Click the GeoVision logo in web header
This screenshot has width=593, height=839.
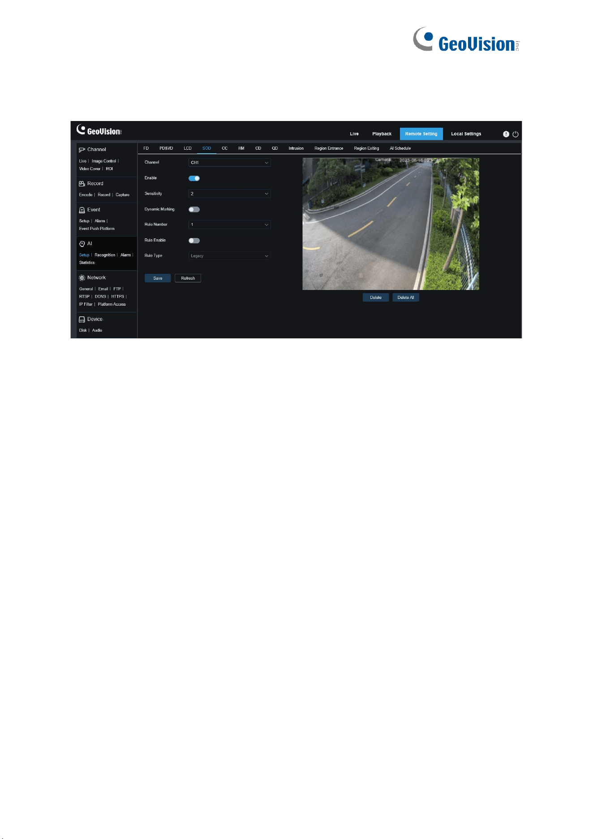pyautogui.click(x=99, y=130)
